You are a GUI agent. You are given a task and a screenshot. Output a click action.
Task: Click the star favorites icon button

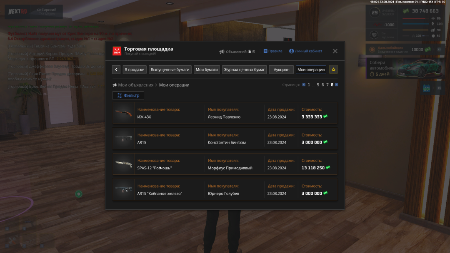click(x=333, y=69)
